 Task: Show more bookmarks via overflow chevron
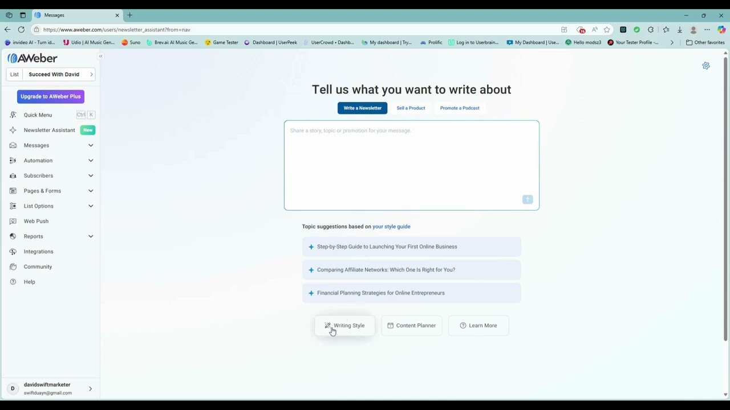(672, 42)
